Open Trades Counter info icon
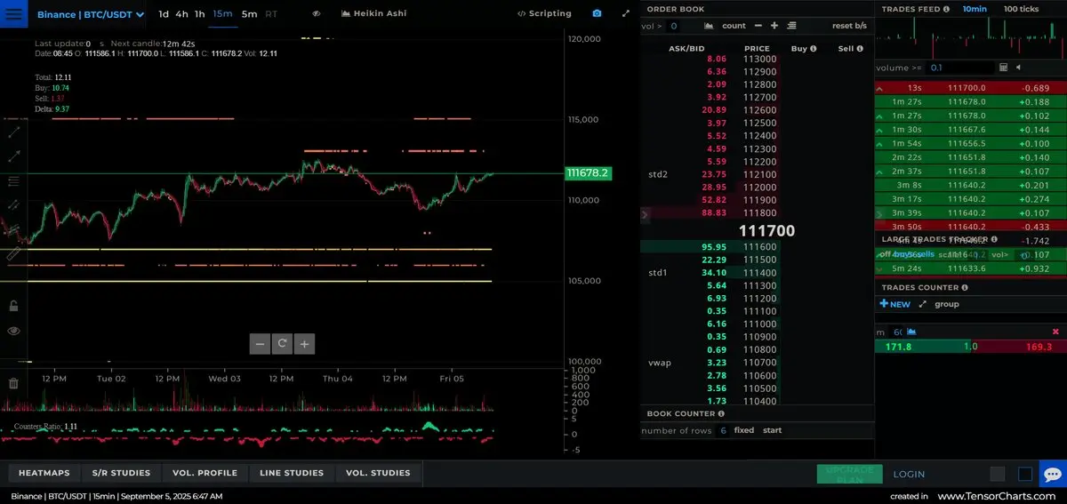The image size is (1067, 504). coord(965,288)
